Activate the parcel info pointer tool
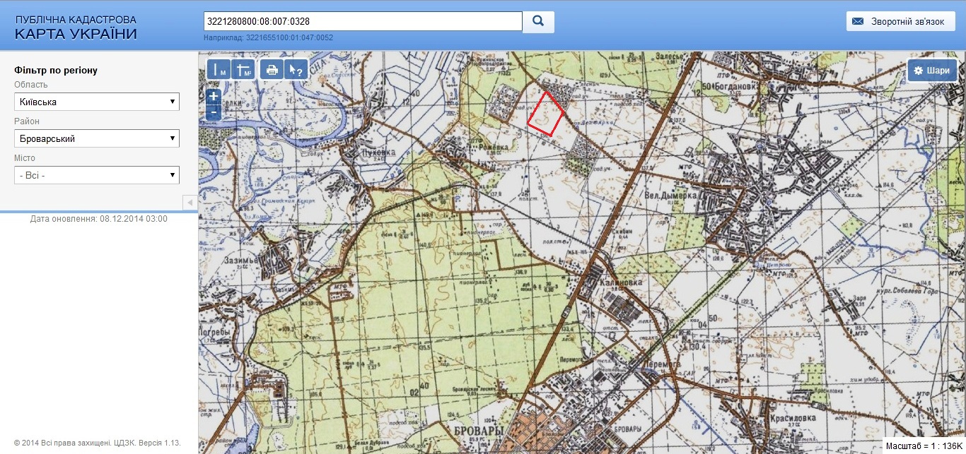Image resolution: width=966 pixels, height=454 pixels. click(296, 70)
